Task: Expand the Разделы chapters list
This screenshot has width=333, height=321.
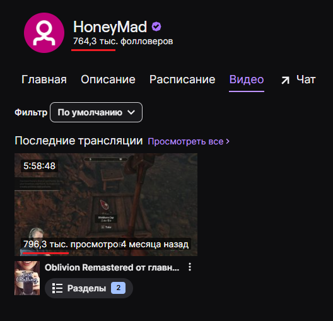Action: tap(89, 288)
